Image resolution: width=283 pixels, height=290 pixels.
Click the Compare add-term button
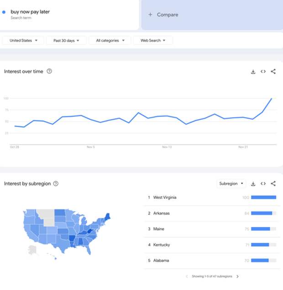[x=163, y=15]
